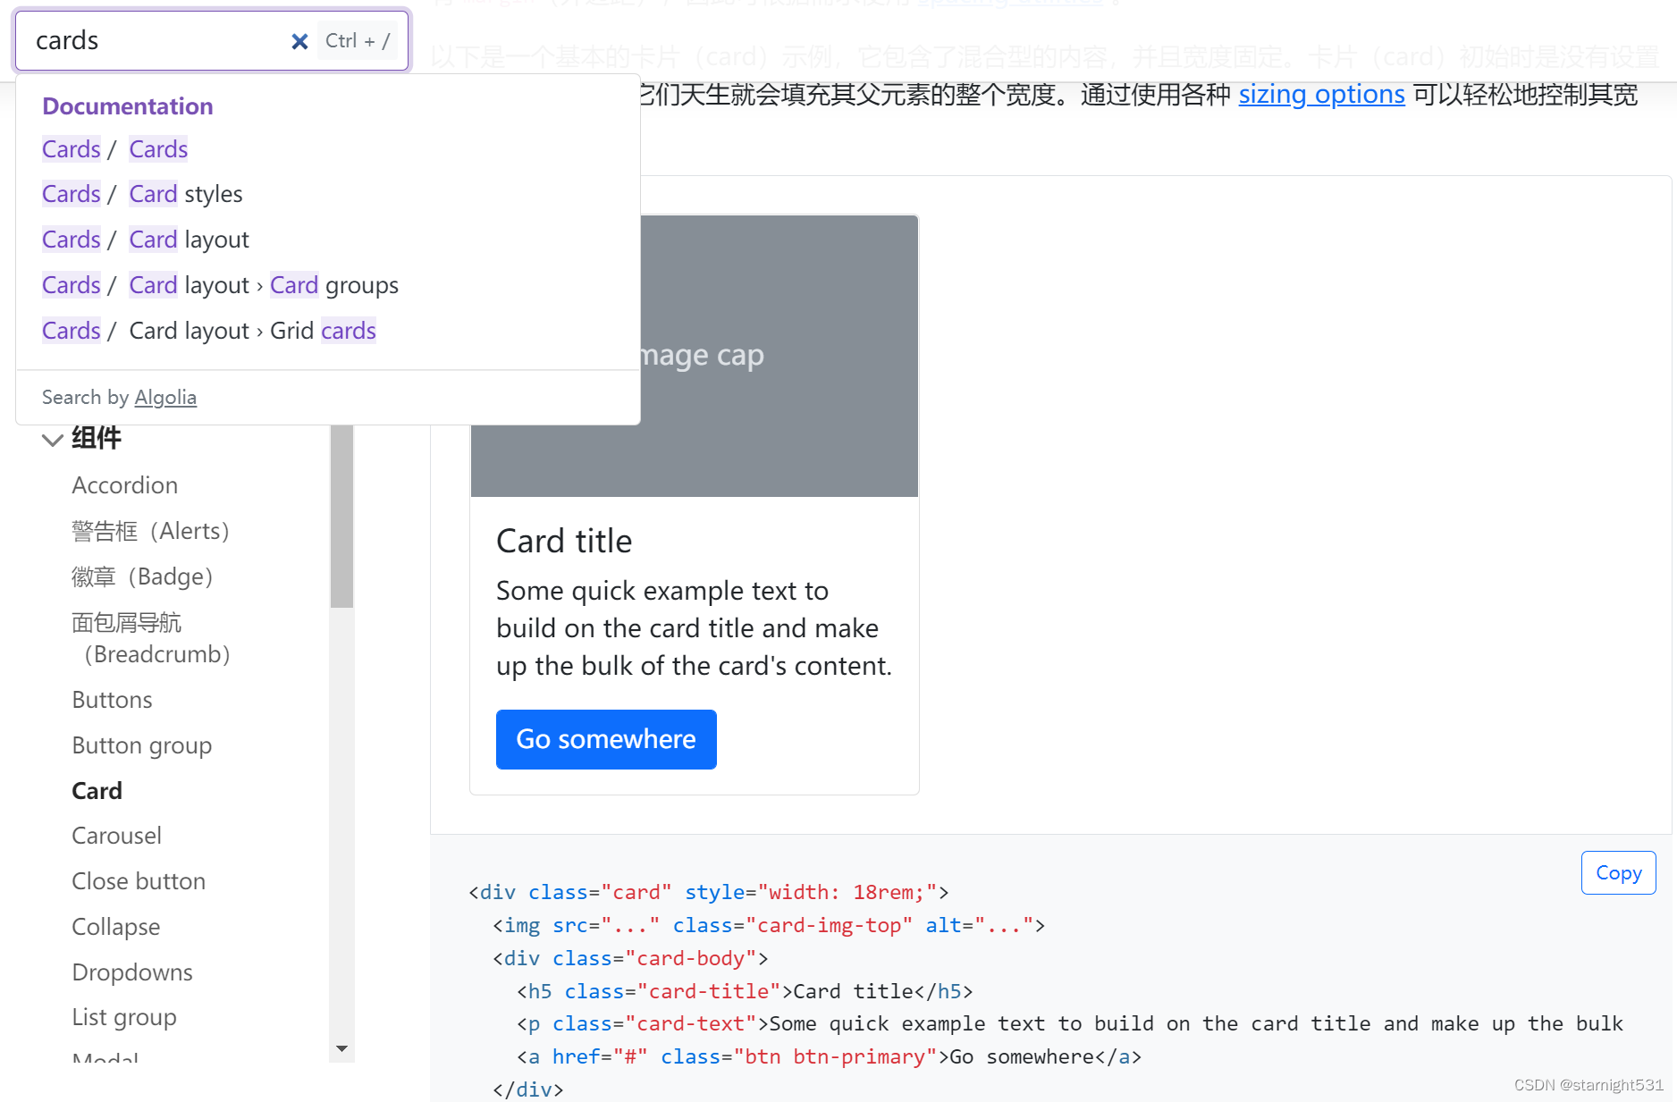Image resolution: width=1677 pixels, height=1102 pixels.
Task: Open Buttons in the sidebar
Action: click(x=113, y=700)
